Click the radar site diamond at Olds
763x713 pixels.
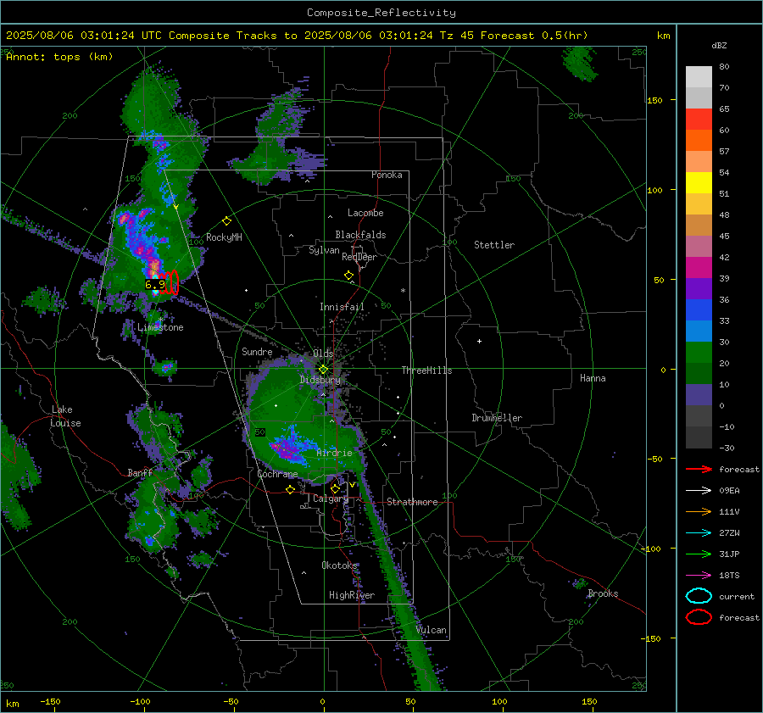pos(324,370)
